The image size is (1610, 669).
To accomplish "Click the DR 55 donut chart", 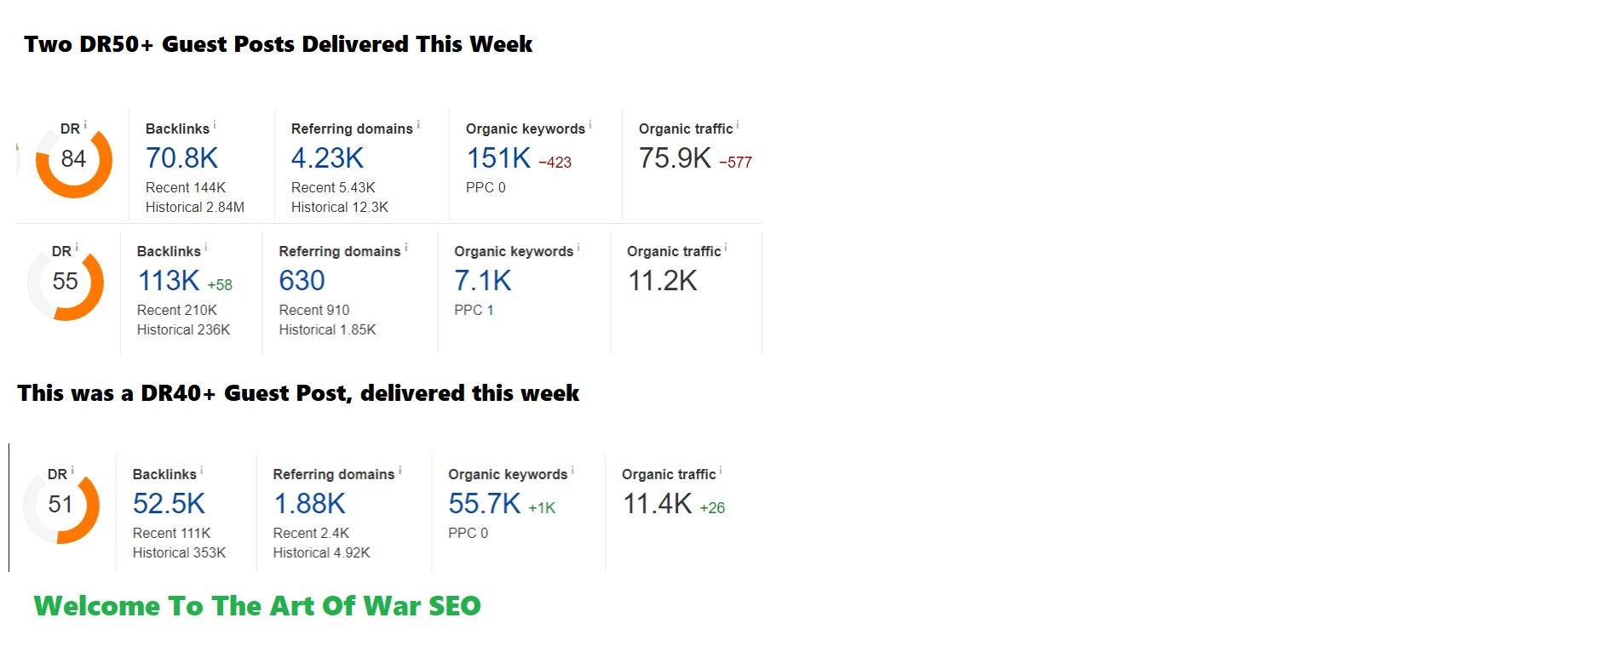I will point(66,283).
